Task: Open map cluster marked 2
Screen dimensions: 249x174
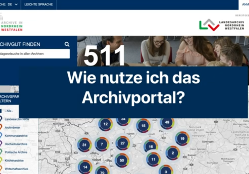Action: tap(173, 153)
